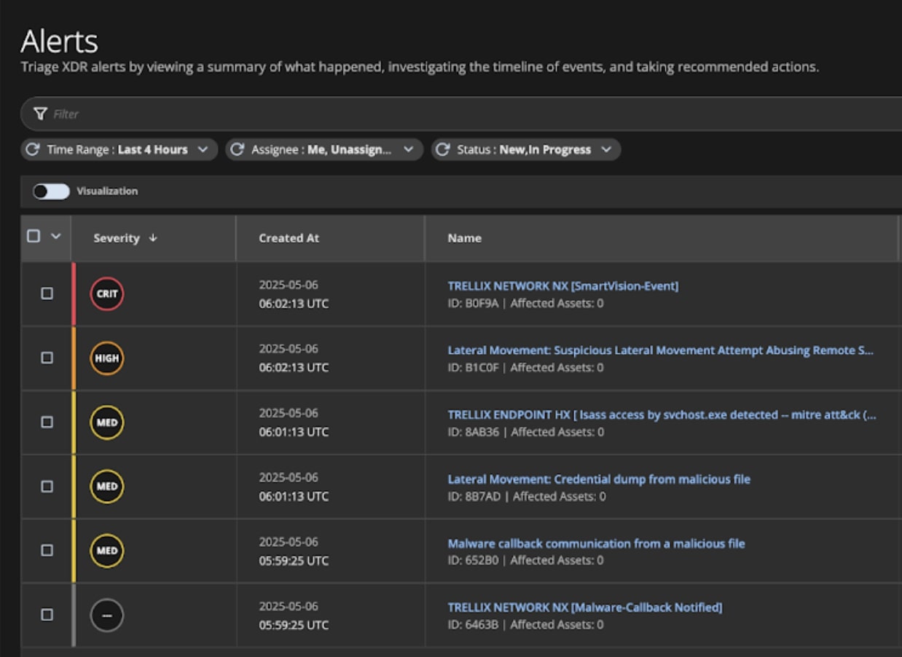Check the box for SmartVision-Event alert

[x=47, y=294]
